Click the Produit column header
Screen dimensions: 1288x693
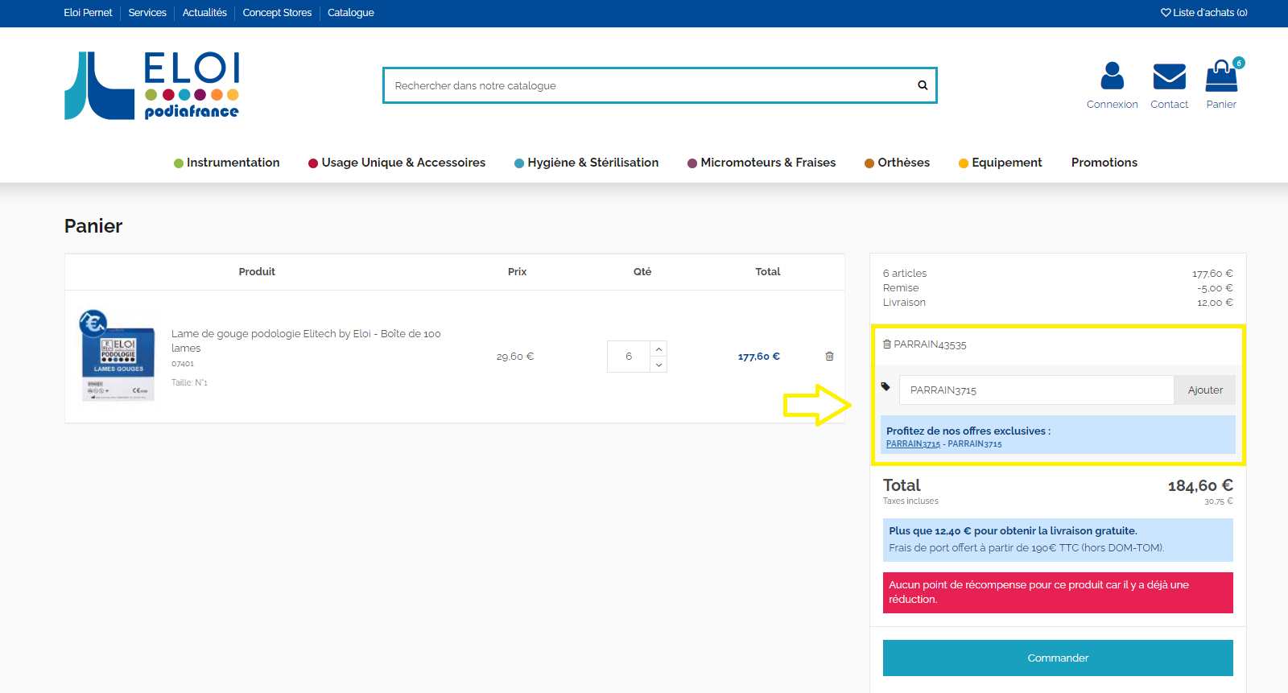point(257,272)
